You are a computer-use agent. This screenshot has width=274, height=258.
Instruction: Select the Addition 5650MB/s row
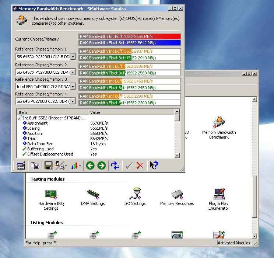[x=95, y=133]
